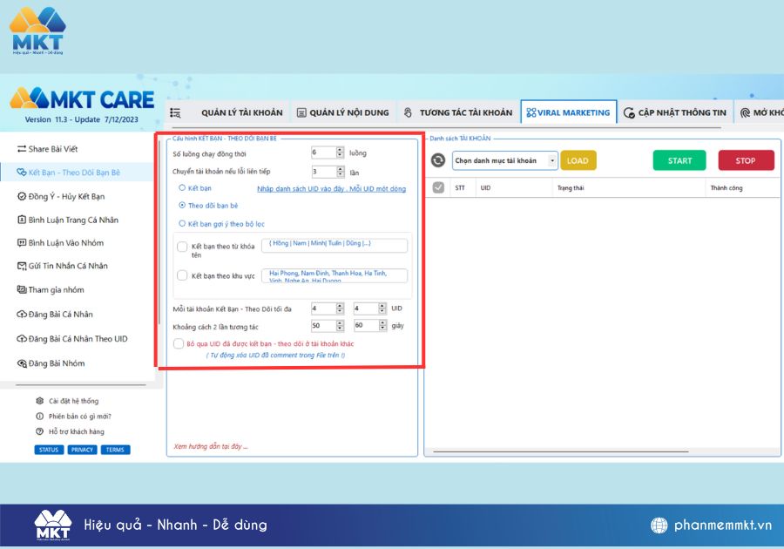This screenshot has width=784, height=549.
Task: Open Chọn danh mục tài khoản dropdown
Action: [x=505, y=160]
